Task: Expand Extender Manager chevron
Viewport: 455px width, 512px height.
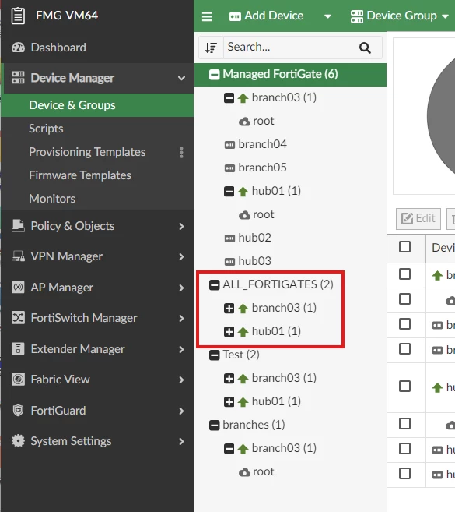Action: pyautogui.click(x=181, y=349)
